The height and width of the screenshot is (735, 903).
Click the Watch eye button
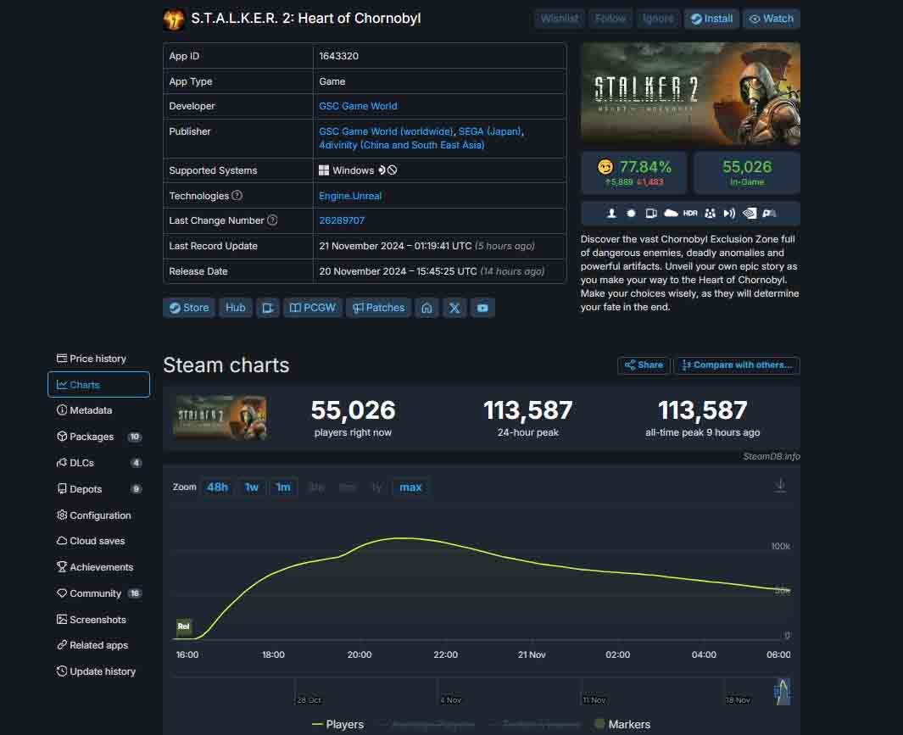[x=771, y=19]
